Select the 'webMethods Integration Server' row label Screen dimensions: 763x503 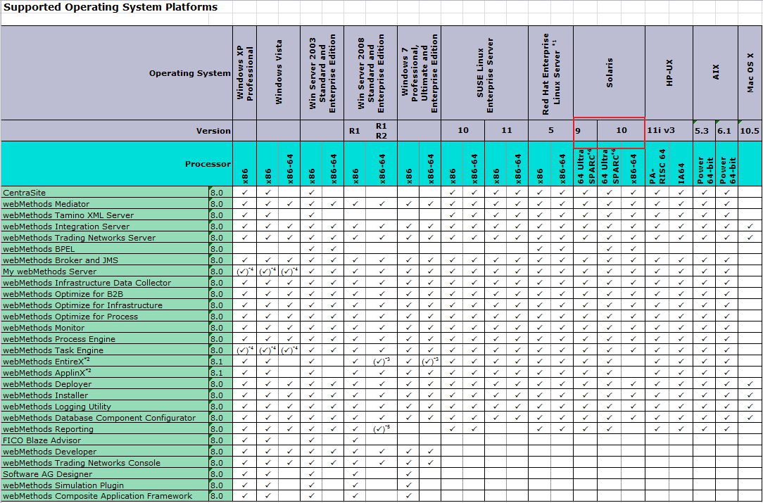(105, 227)
